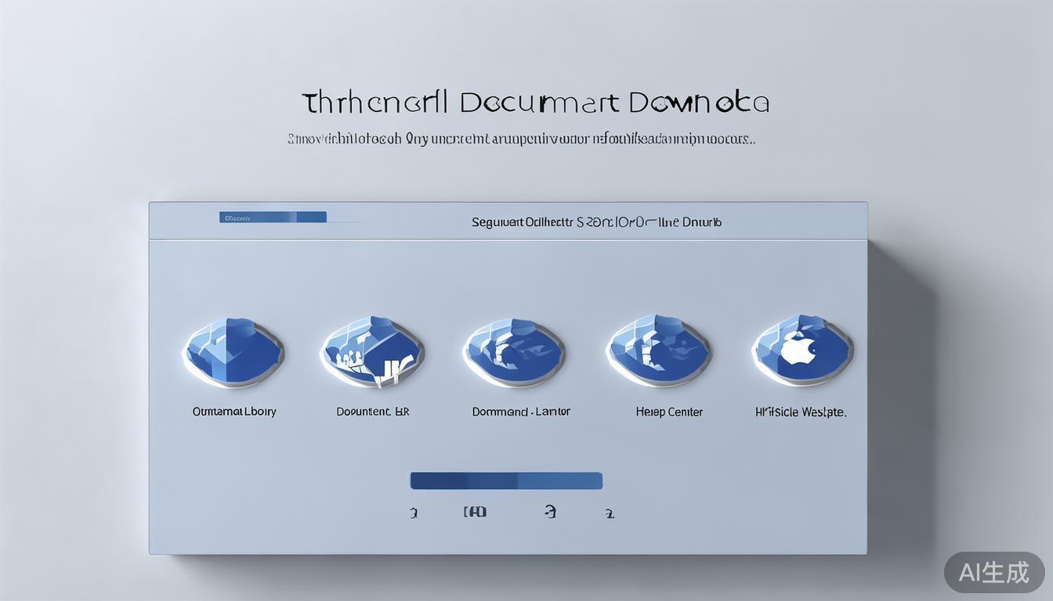Image resolution: width=1053 pixels, height=601 pixels.
Task: Click the subtitle line beneath the main heading
Action: 521,140
